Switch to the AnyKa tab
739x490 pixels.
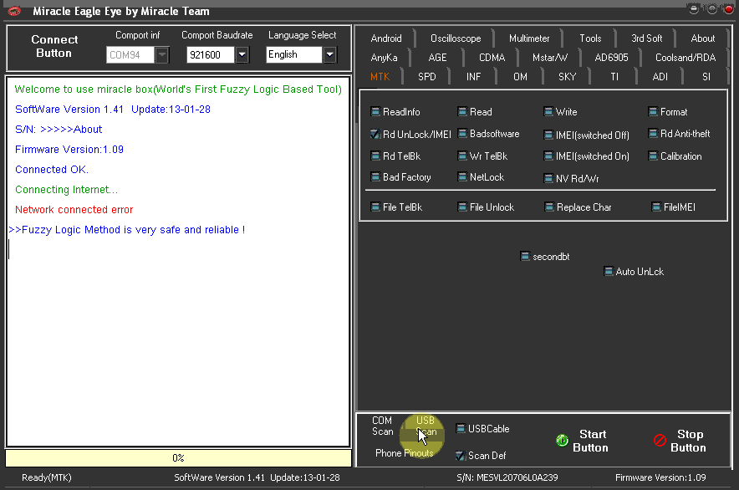384,58
